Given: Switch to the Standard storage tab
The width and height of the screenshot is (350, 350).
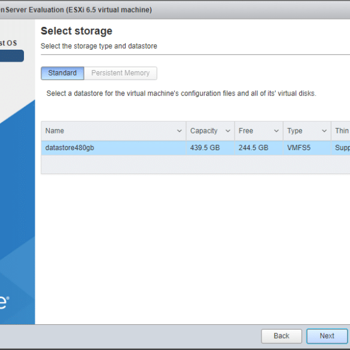Looking at the screenshot, I should click(x=62, y=73).
